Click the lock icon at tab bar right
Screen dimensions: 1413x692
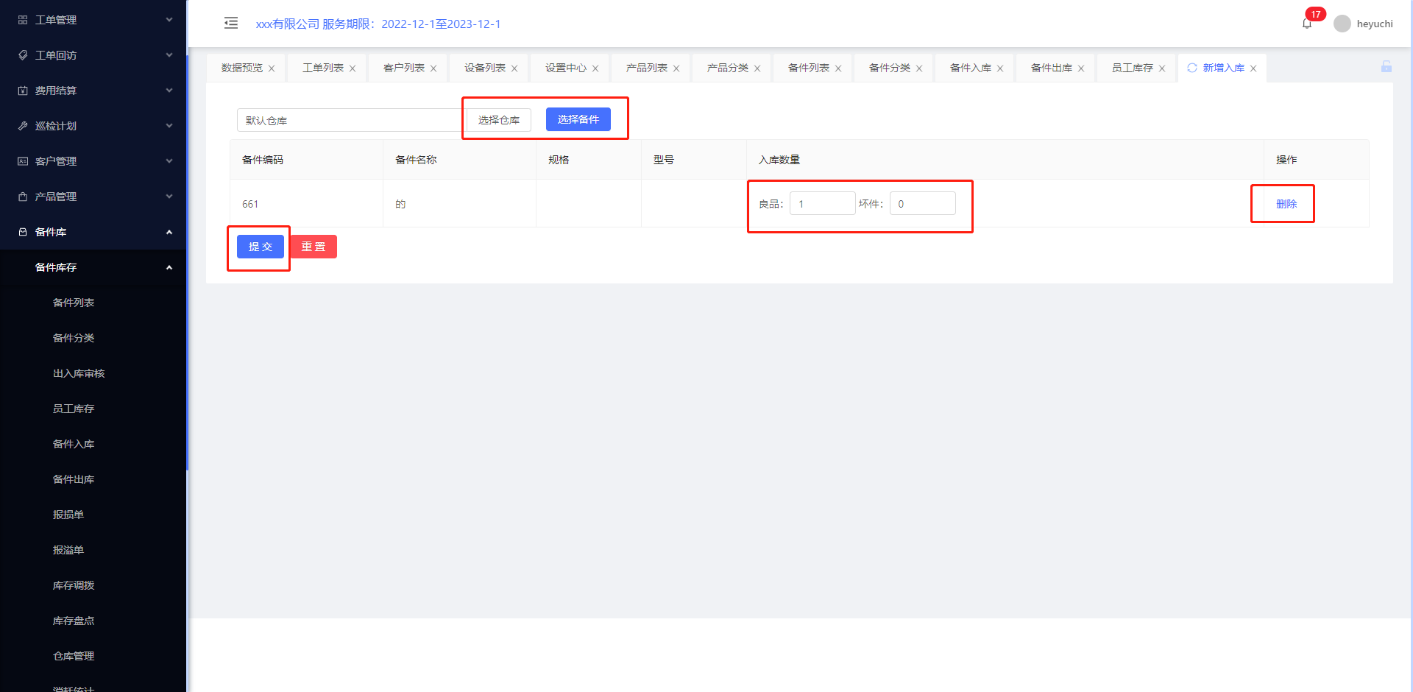pyautogui.click(x=1387, y=67)
